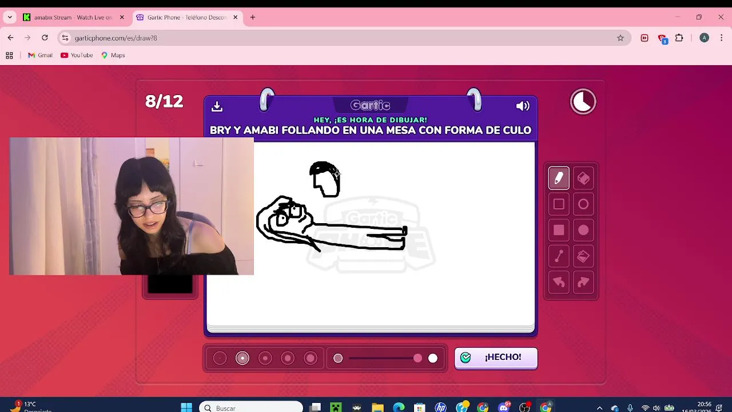Click the round countdown timer clock
This screenshot has height=412, width=732.
tap(583, 102)
